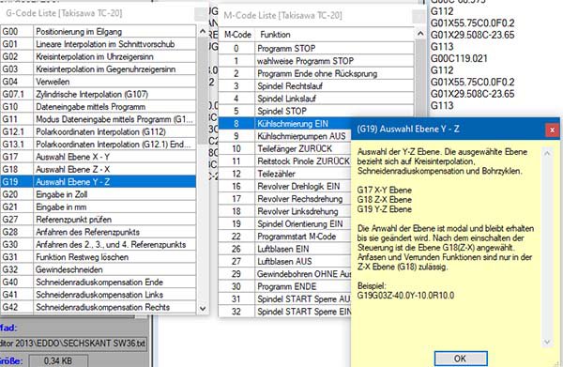Select M-Code 30 Programm ENDE row
Image resolution: width=563 pixels, height=367 pixels.
(284, 286)
